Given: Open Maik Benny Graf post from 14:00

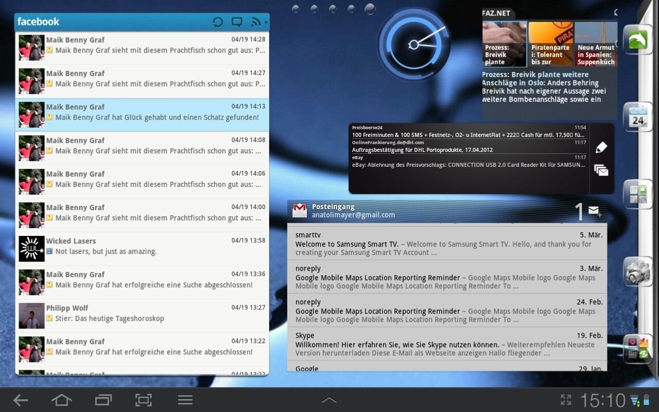Looking at the screenshot, I should (x=142, y=215).
